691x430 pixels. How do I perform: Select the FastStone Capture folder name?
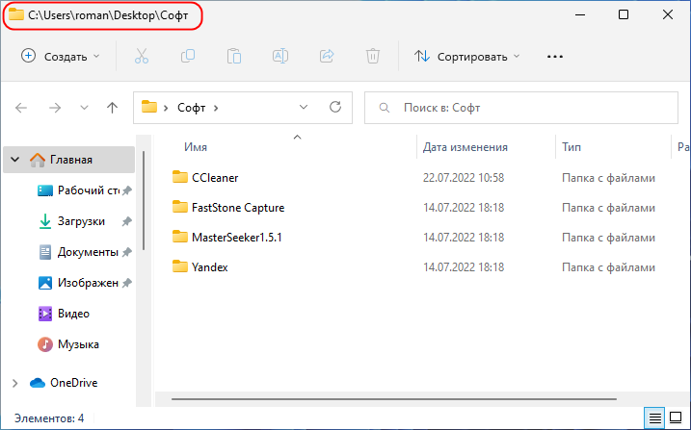pos(238,208)
